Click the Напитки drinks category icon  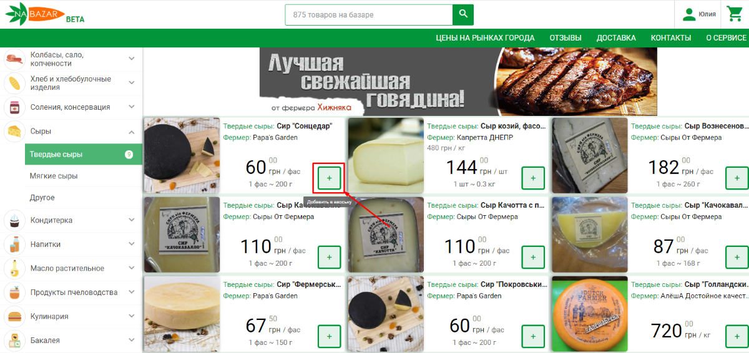coord(14,244)
